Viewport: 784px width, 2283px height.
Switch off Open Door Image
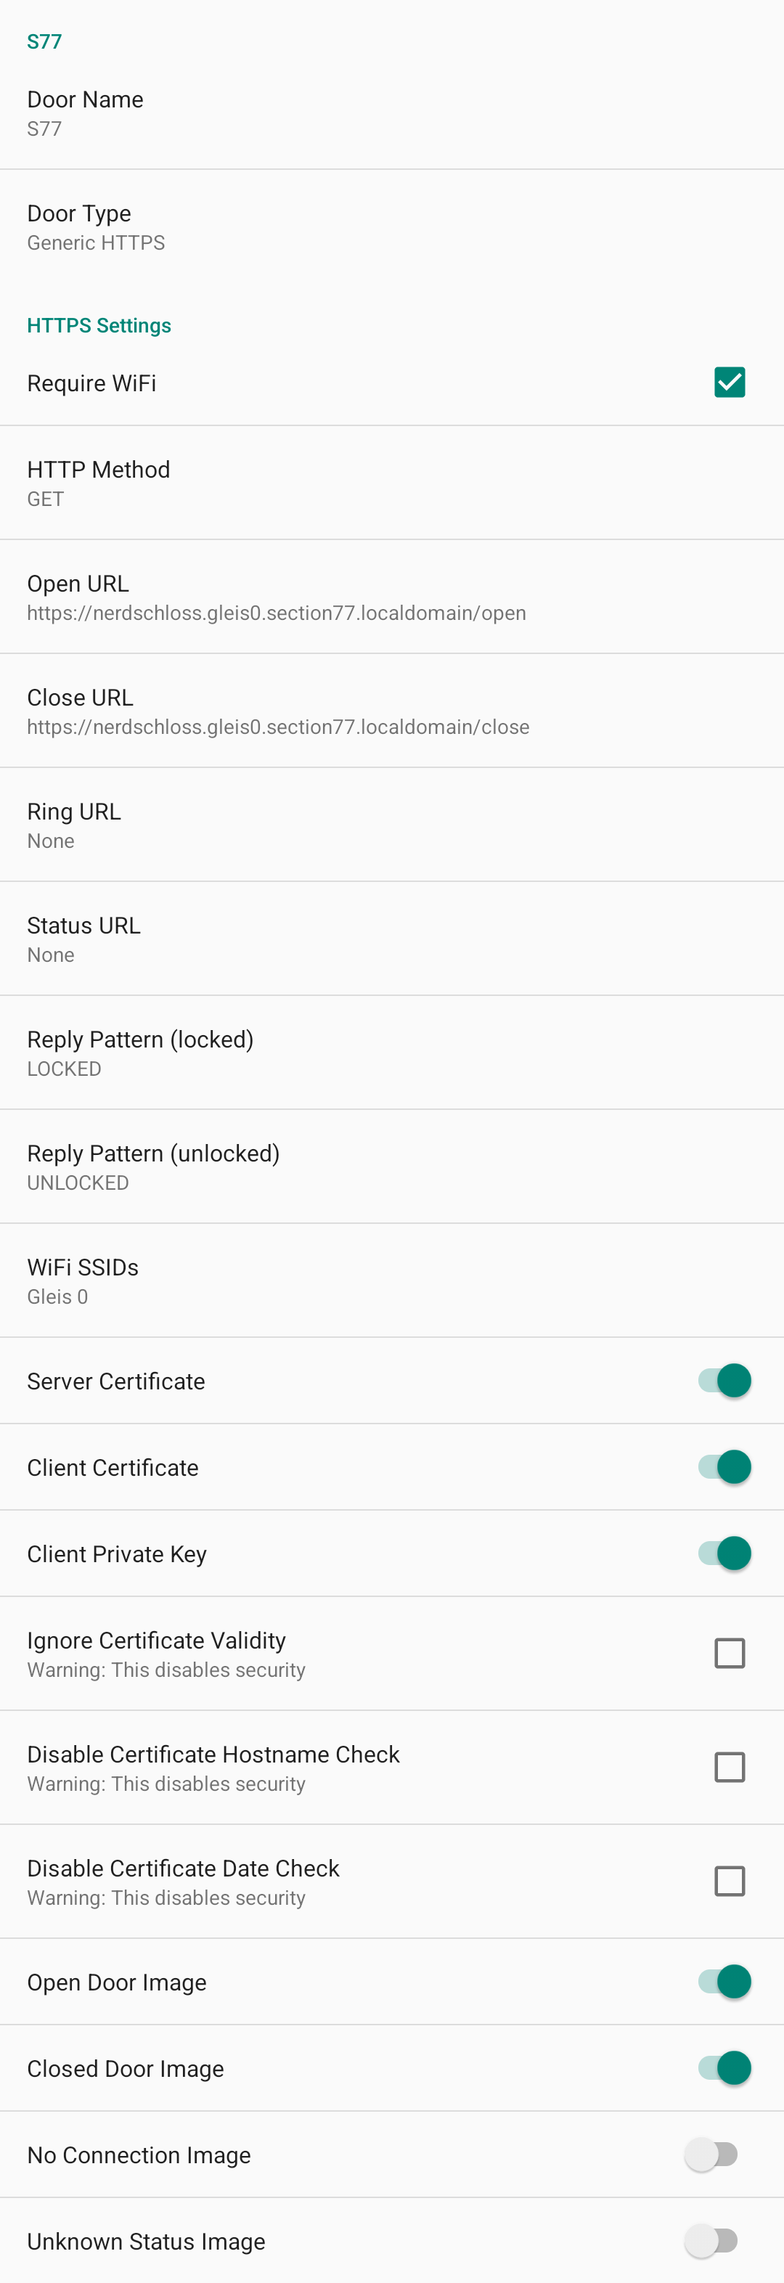724,1981
